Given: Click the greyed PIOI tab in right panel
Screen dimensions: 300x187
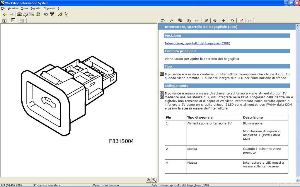Looking at the screenshot, I should point(197,20).
